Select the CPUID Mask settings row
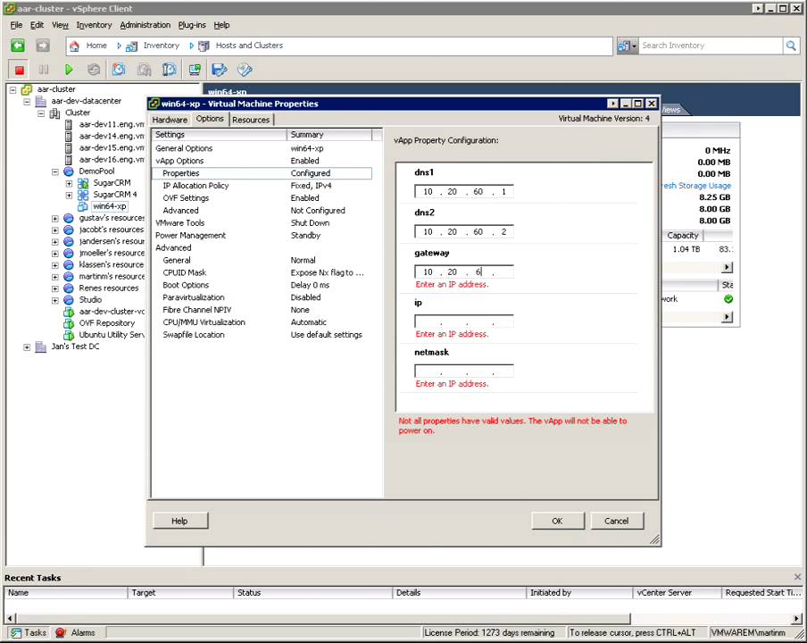Viewport: 807px width, 643px height. pos(262,273)
